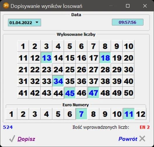Select drawn number 46
Screen dimensions: 154x147
[81, 93]
